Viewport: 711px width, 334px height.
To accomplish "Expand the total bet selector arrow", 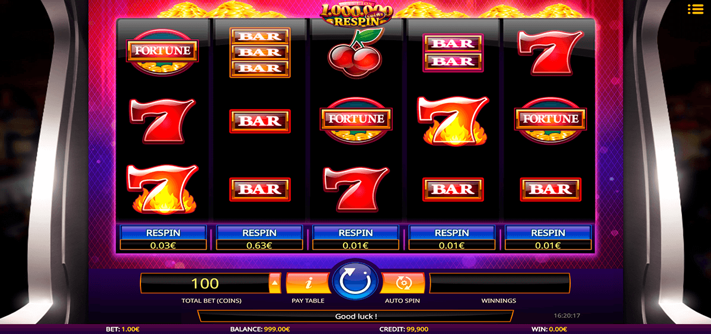I will click(276, 283).
